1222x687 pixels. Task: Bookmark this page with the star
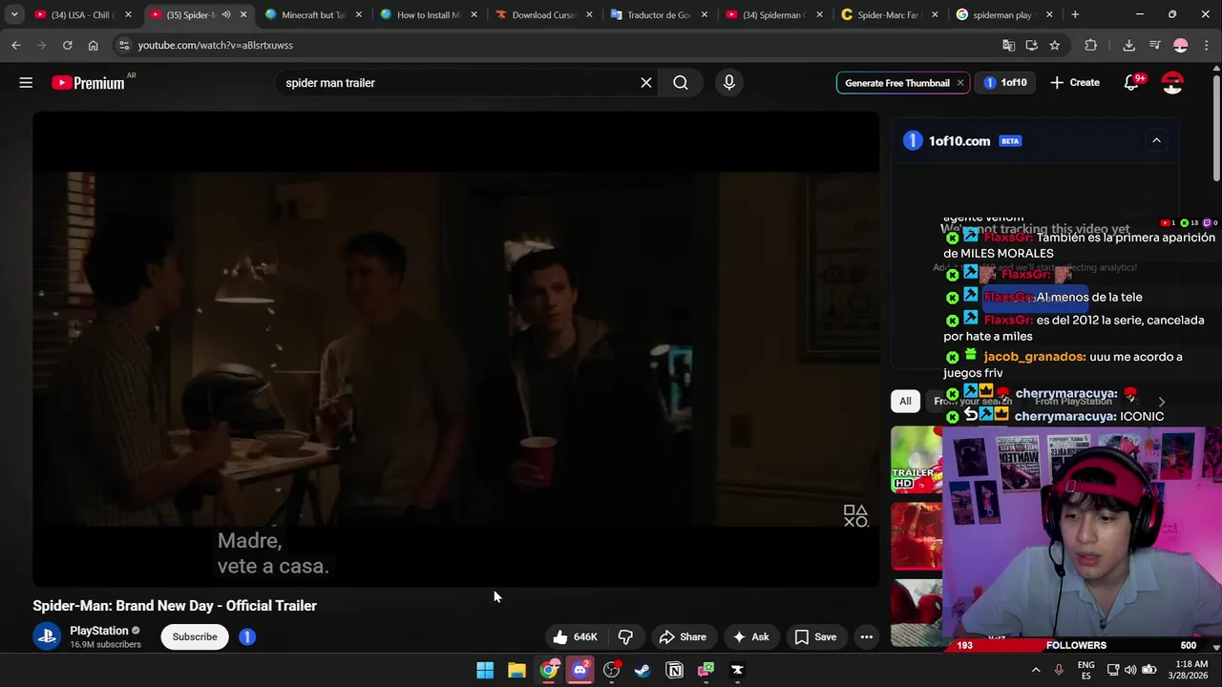pos(1054,45)
